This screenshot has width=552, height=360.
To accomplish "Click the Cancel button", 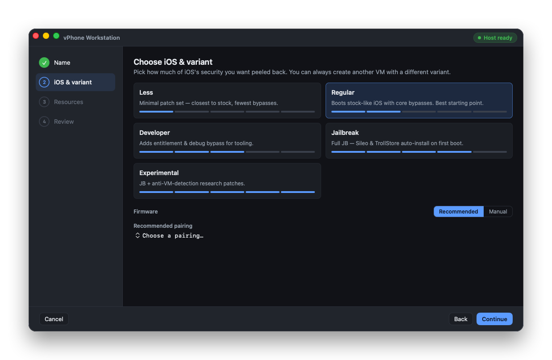I will (x=54, y=319).
